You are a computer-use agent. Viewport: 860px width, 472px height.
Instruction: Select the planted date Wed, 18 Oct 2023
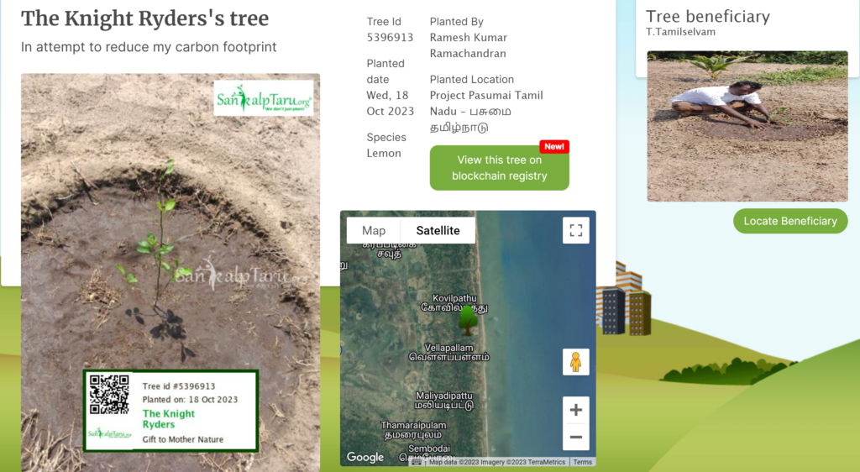pyautogui.click(x=390, y=103)
